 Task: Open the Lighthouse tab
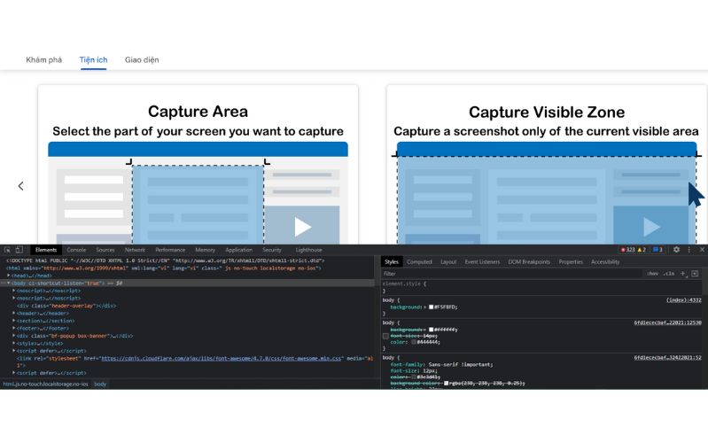coord(309,250)
